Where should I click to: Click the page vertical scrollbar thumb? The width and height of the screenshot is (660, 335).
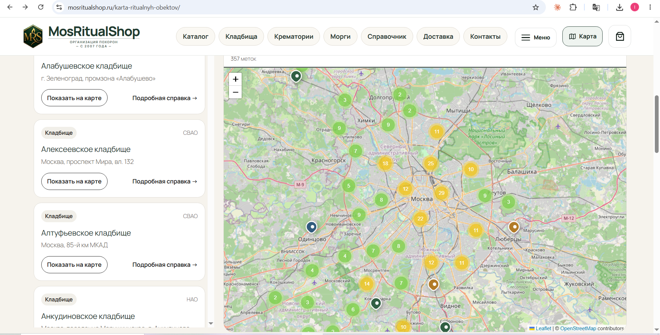(x=657, y=124)
